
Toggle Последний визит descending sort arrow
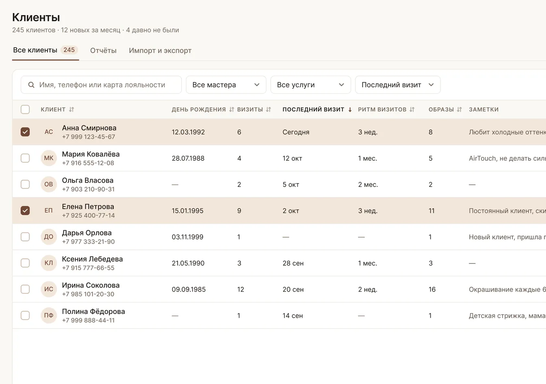[350, 109]
